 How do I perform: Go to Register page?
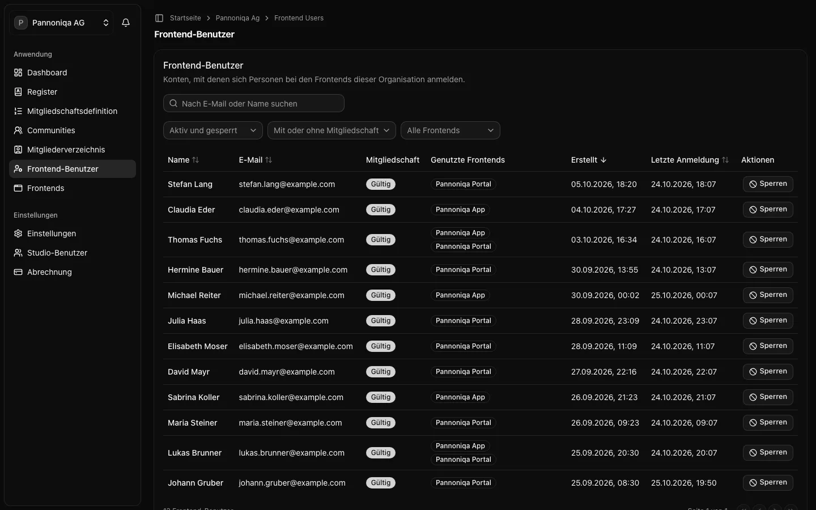coord(73,92)
